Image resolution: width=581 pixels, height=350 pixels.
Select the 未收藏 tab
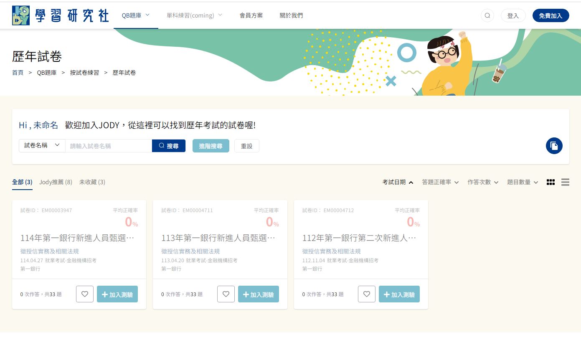point(92,182)
